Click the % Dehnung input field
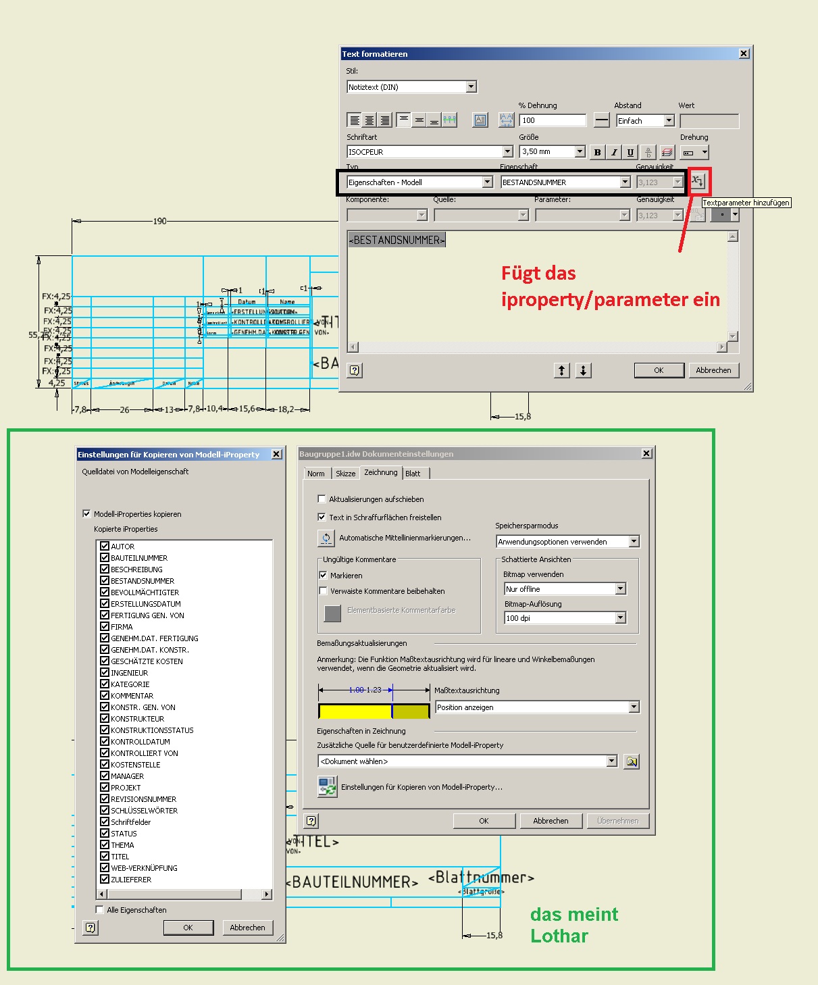 coord(553,120)
